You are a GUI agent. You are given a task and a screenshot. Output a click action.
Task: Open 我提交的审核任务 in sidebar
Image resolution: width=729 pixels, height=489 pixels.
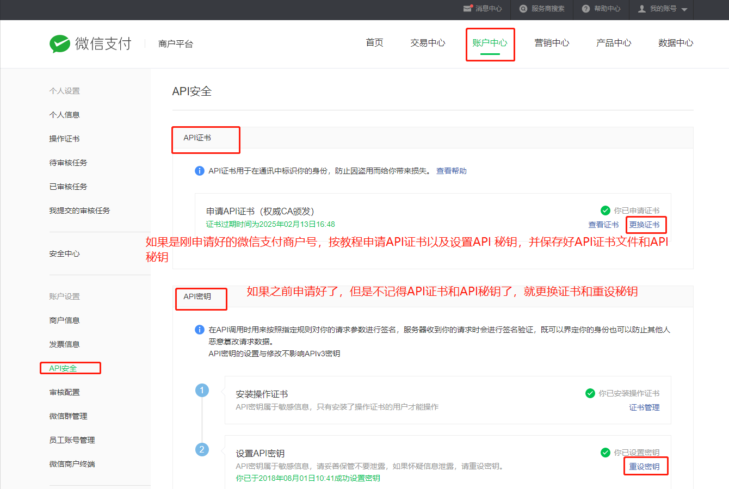[x=79, y=211]
